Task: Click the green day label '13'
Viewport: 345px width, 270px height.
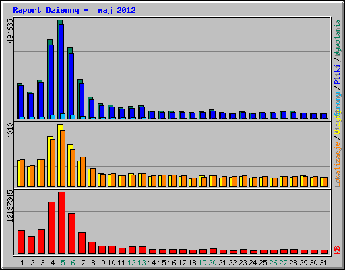Action: 142,263
